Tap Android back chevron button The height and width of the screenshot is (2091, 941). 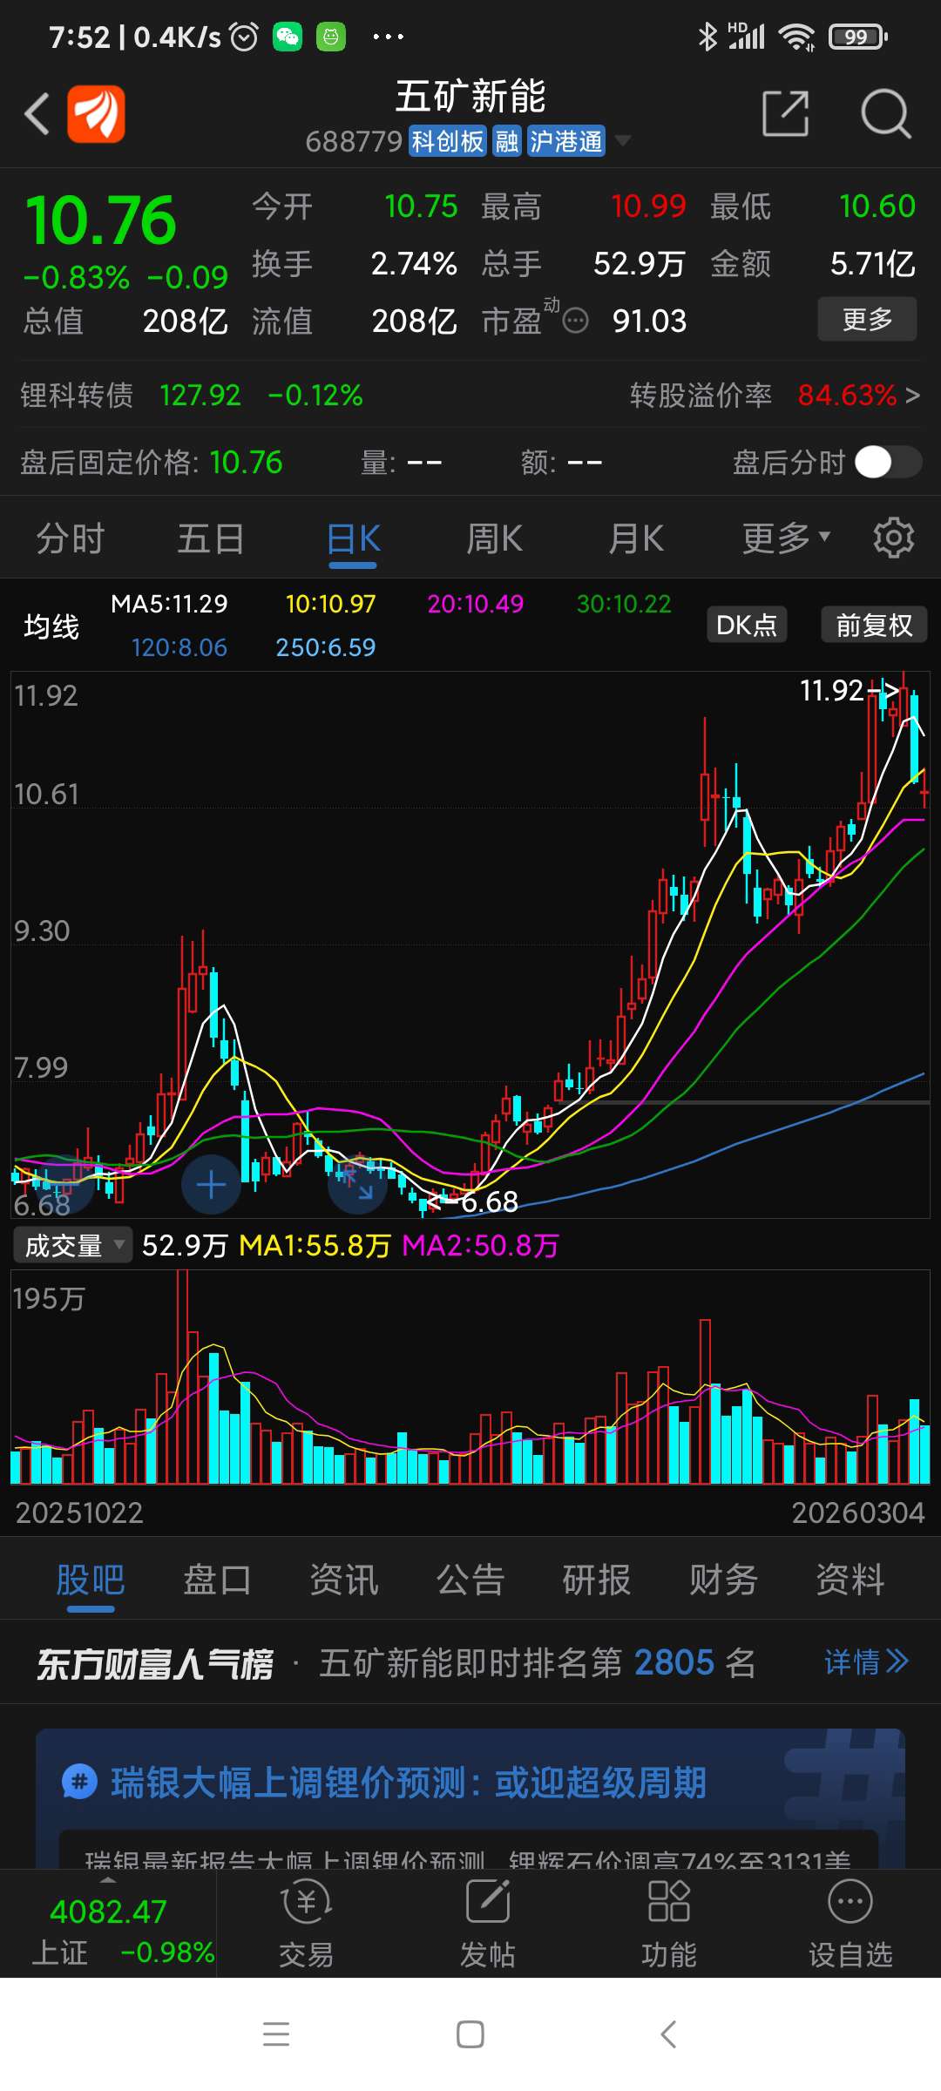(x=668, y=2034)
